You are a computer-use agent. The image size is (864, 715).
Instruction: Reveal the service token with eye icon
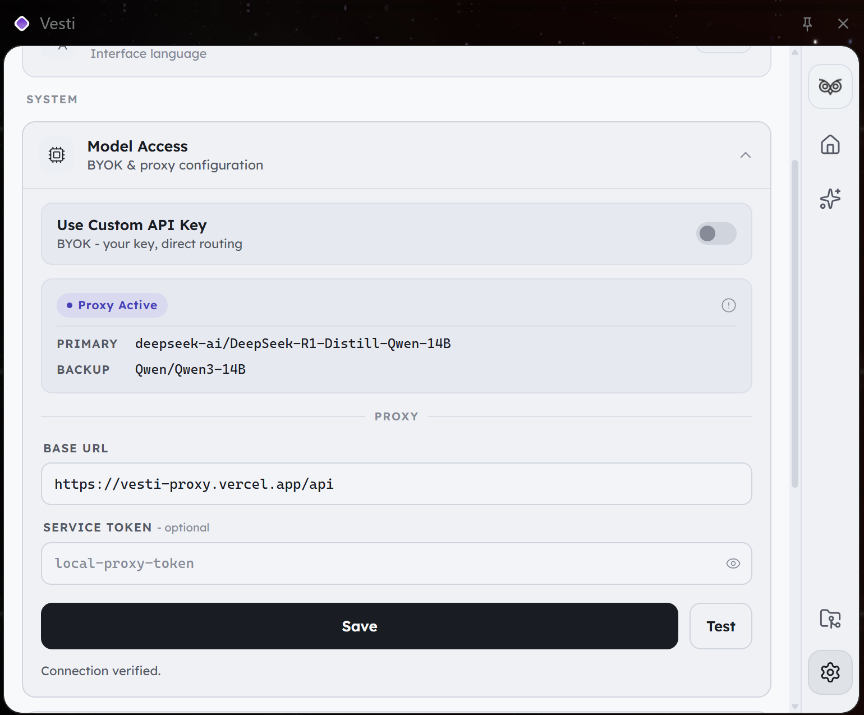(x=733, y=563)
